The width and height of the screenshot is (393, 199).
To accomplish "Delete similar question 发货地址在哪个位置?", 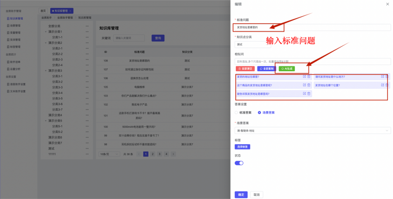I will tap(387, 85).
